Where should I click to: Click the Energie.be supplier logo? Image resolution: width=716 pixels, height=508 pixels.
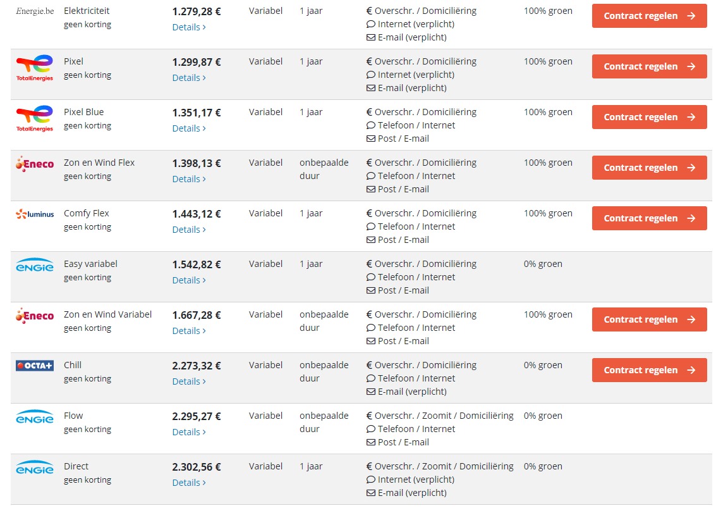pyautogui.click(x=35, y=11)
